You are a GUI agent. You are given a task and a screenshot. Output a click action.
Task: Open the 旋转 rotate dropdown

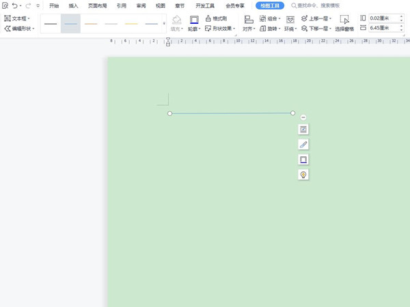pyautogui.click(x=270, y=29)
